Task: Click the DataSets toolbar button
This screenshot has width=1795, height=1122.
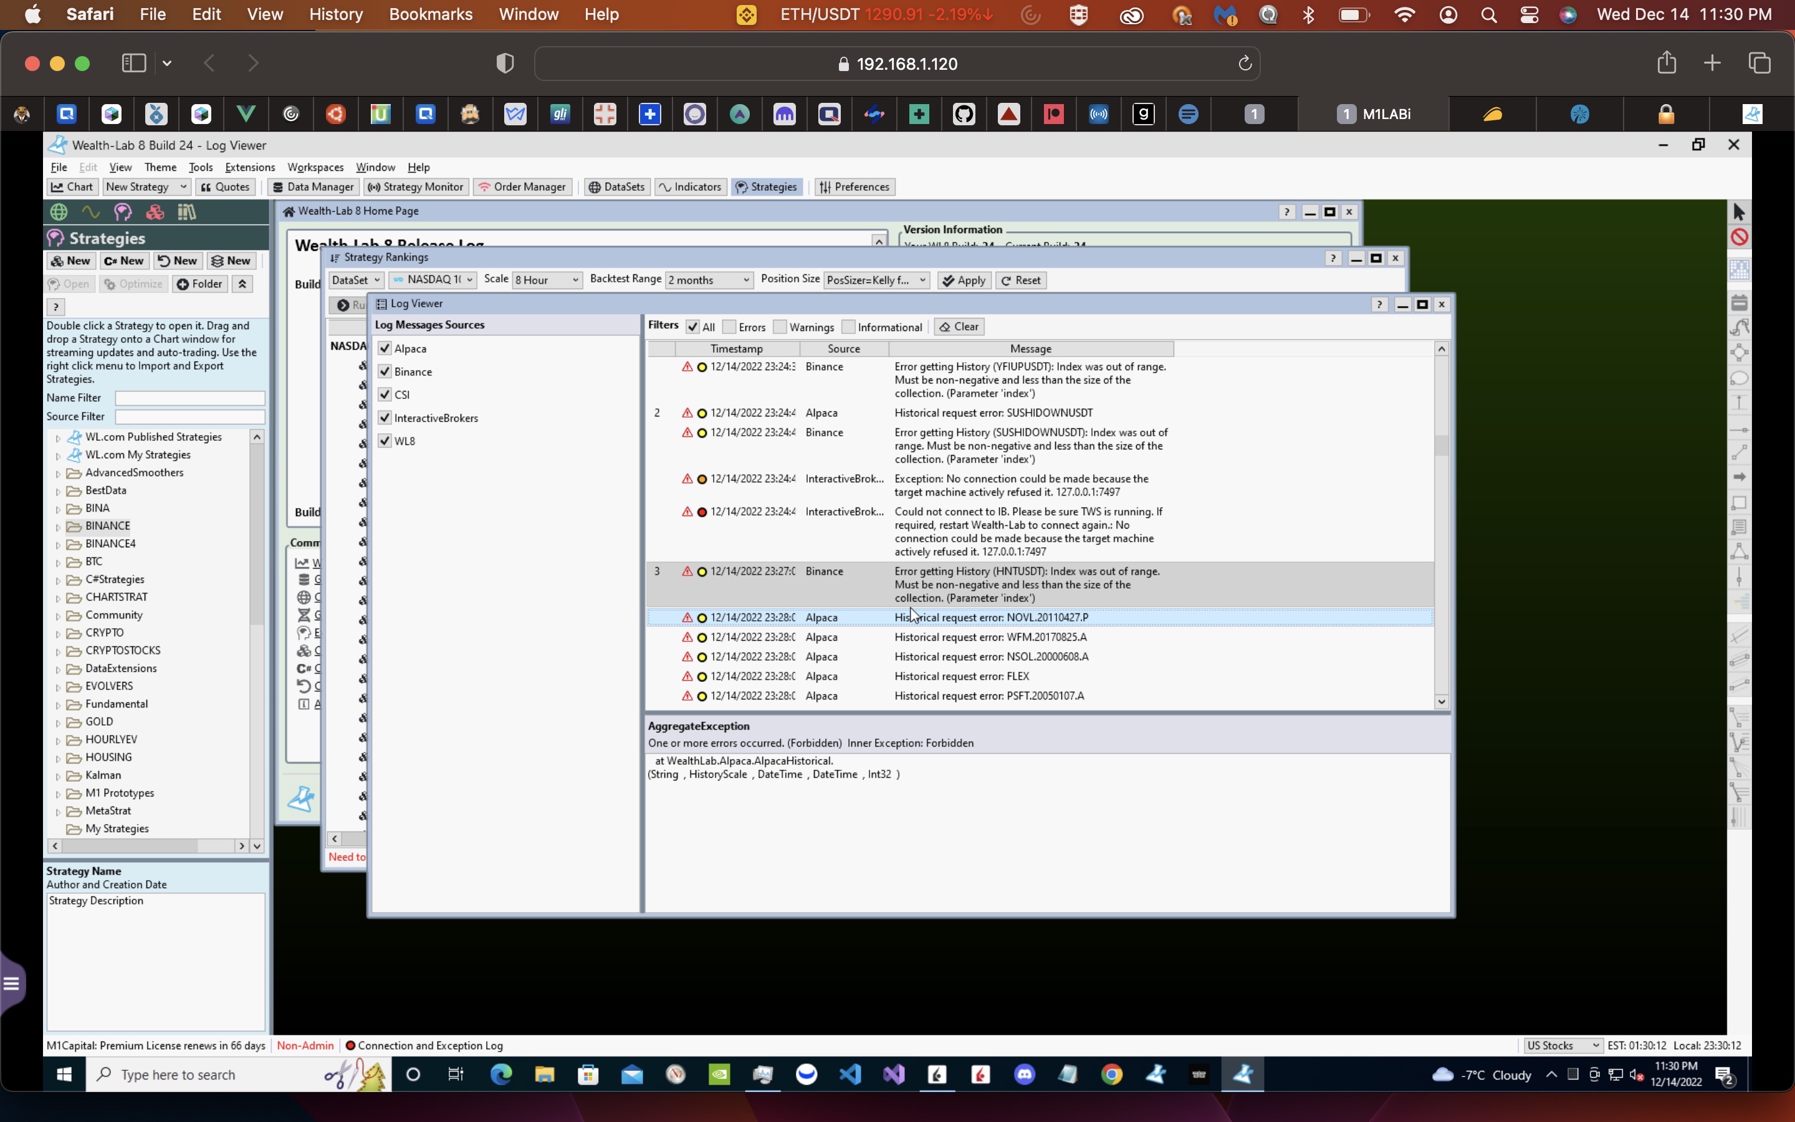Action: 616,187
